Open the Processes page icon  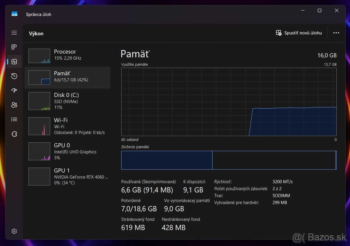pyautogui.click(x=14, y=47)
